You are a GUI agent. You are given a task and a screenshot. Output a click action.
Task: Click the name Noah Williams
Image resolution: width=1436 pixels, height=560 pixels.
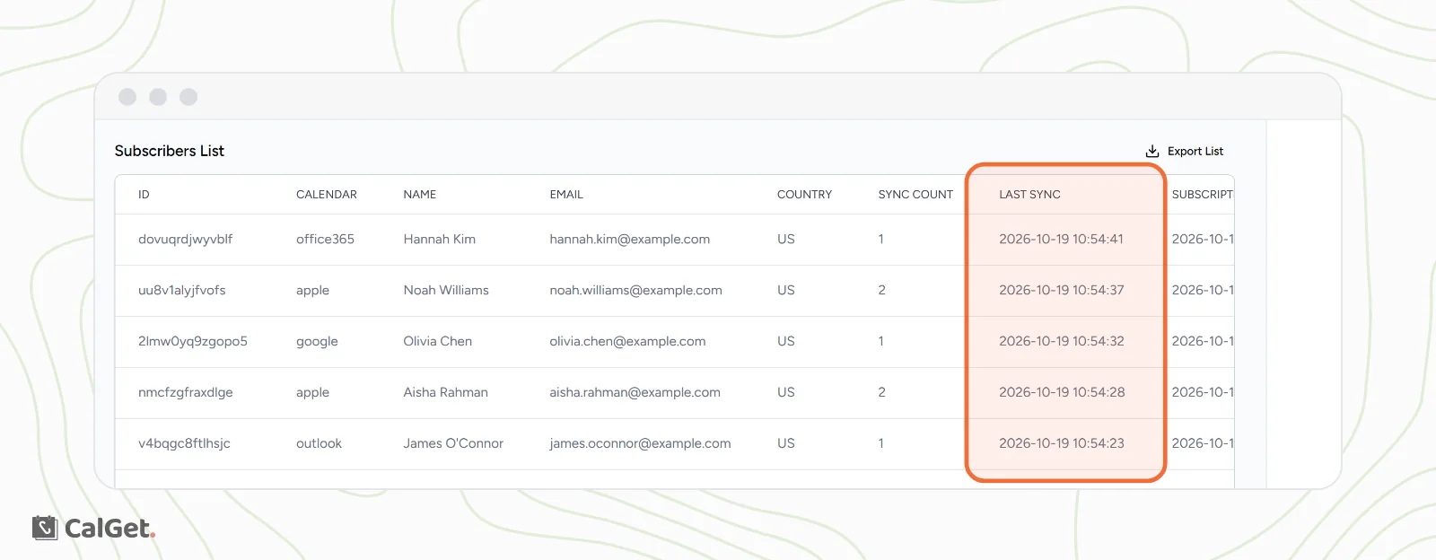[x=446, y=290]
